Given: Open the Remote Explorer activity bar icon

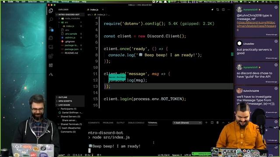Looking at the screenshot, I should tap(51, 47).
